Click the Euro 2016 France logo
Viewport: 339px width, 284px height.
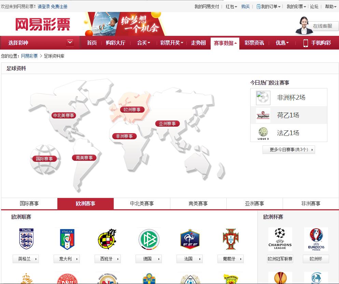316,239
